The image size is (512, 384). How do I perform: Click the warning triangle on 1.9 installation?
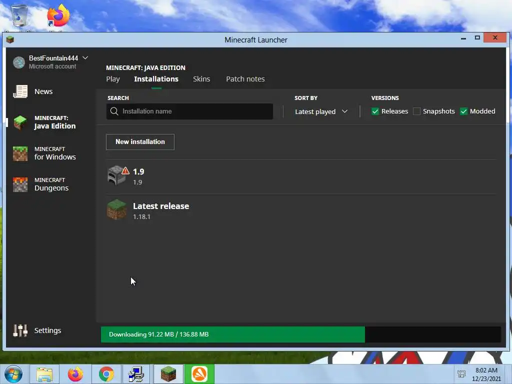(125, 170)
